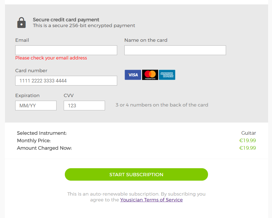
Task: Click the Guitar instrument value
Action: click(248, 133)
